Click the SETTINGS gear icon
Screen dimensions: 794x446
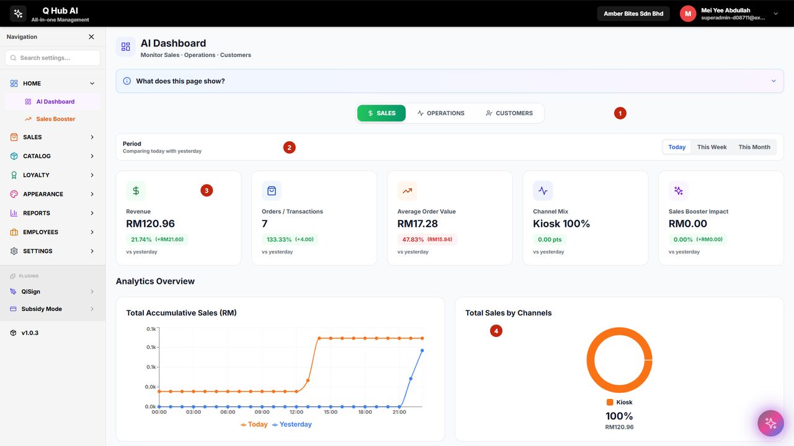pyautogui.click(x=14, y=251)
